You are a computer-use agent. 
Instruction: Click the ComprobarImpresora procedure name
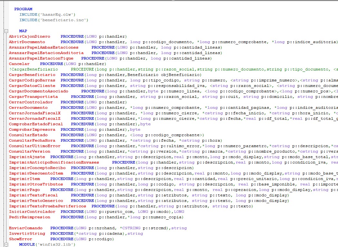[32, 129]
